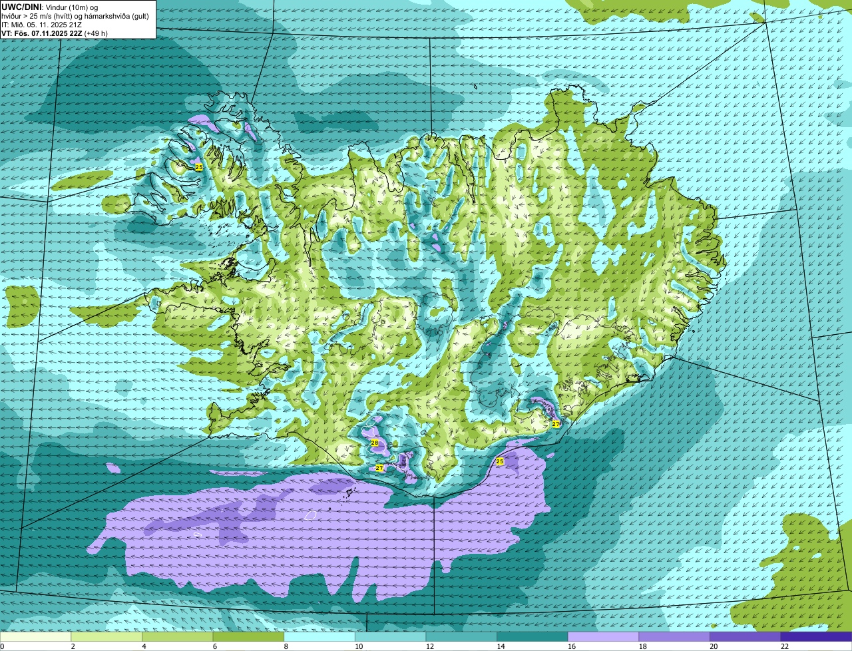Click the 6–8 m/s olive green legend swatch
This screenshot has height=651, width=852.
(248, 637)
